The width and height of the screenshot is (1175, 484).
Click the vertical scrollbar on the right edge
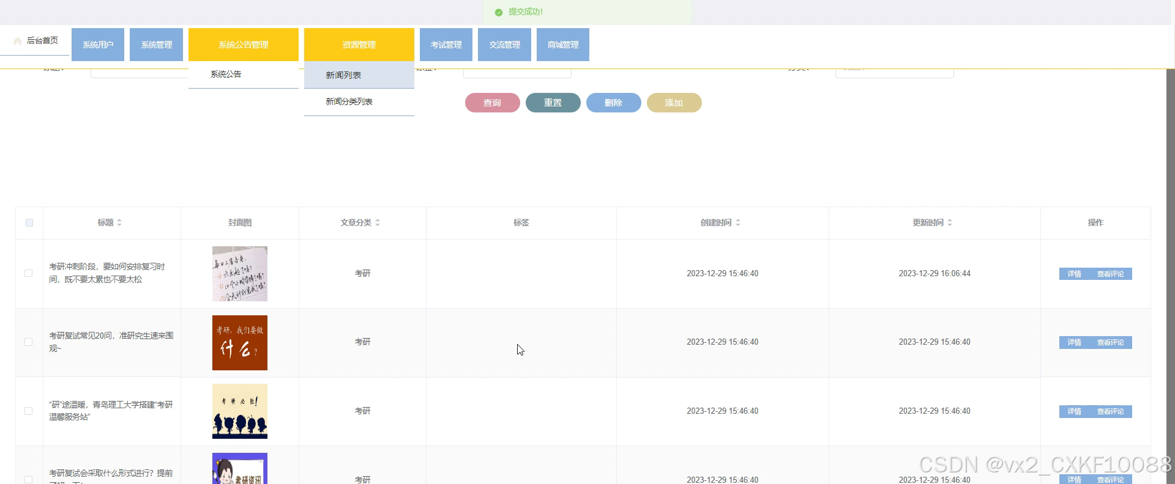click(1170, 275)
